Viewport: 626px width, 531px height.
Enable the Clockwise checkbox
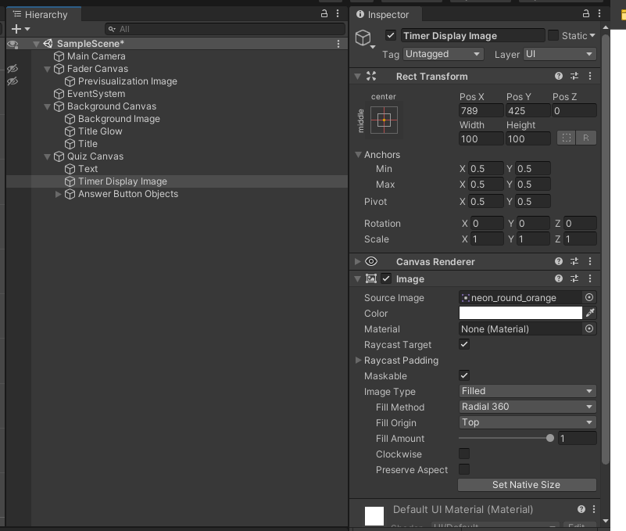pos(464,454)
